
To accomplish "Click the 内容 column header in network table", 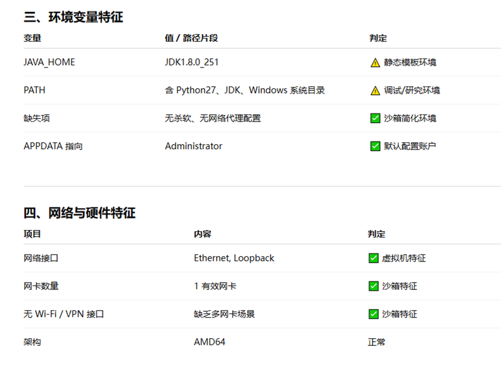I will [x=203, y=234].
